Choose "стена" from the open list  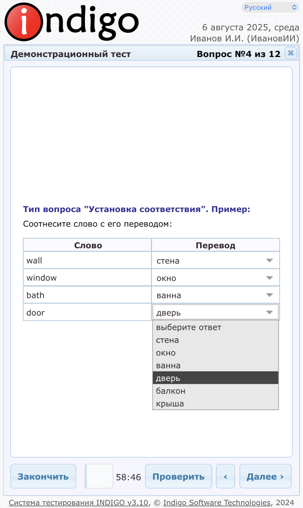click(x=168, y=340)
